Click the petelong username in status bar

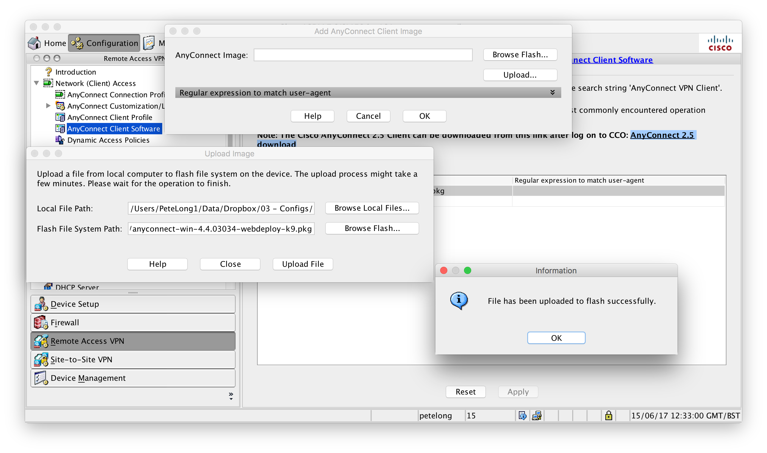tap(435, 415)
